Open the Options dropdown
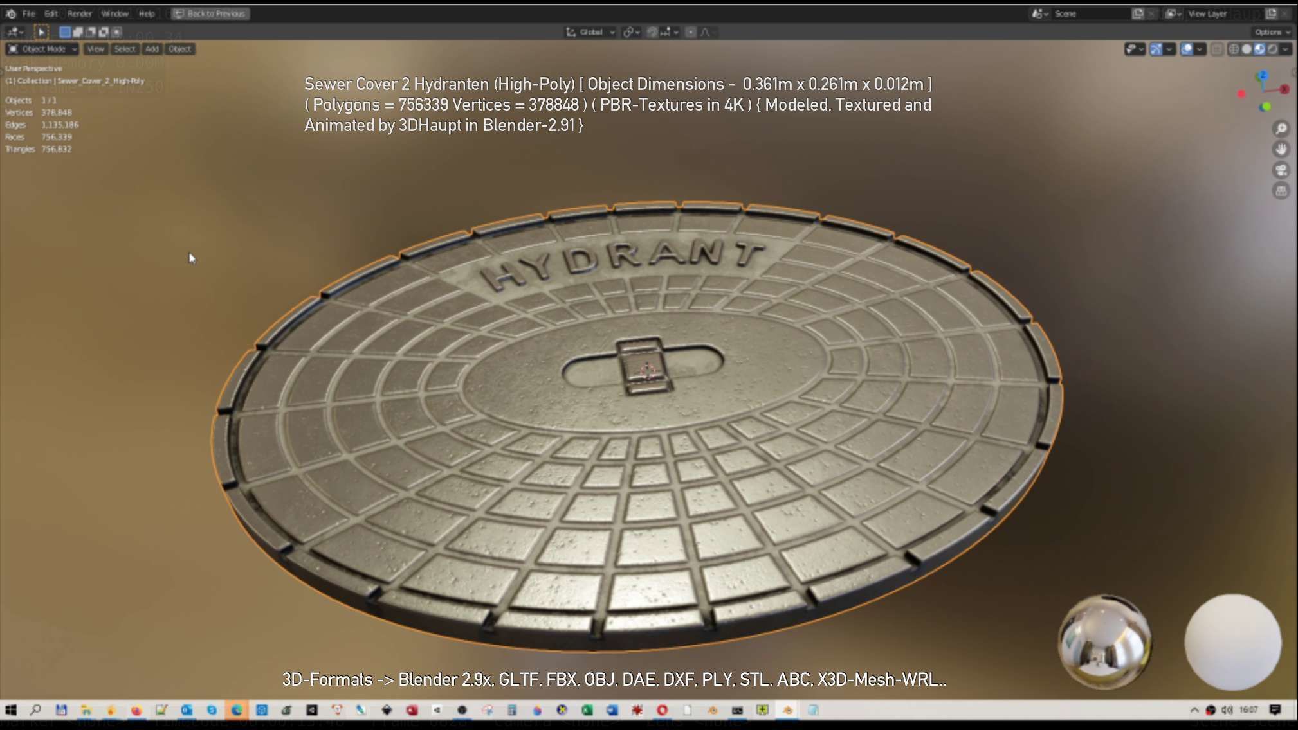 pyautogui.click(x=1272, y=32)
